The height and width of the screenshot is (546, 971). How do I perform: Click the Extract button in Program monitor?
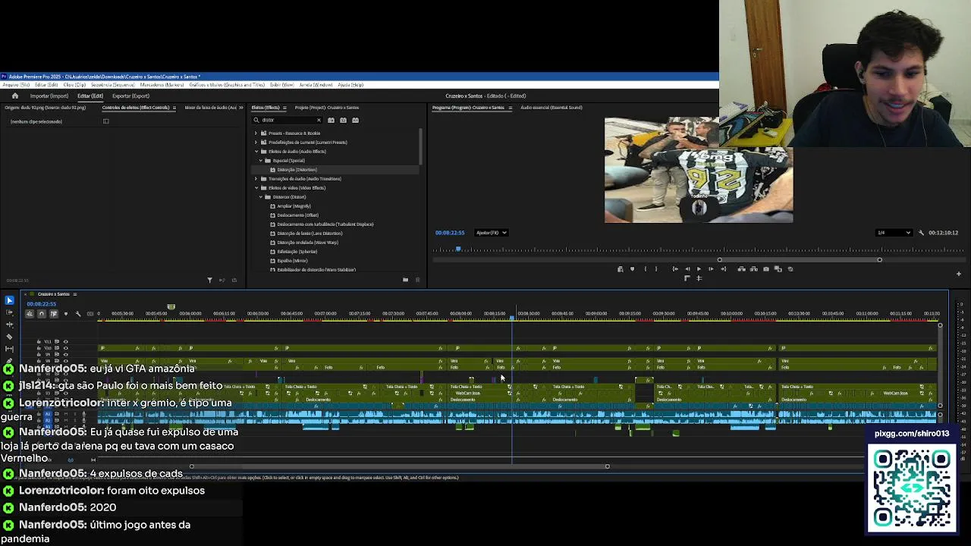point(753,269)
